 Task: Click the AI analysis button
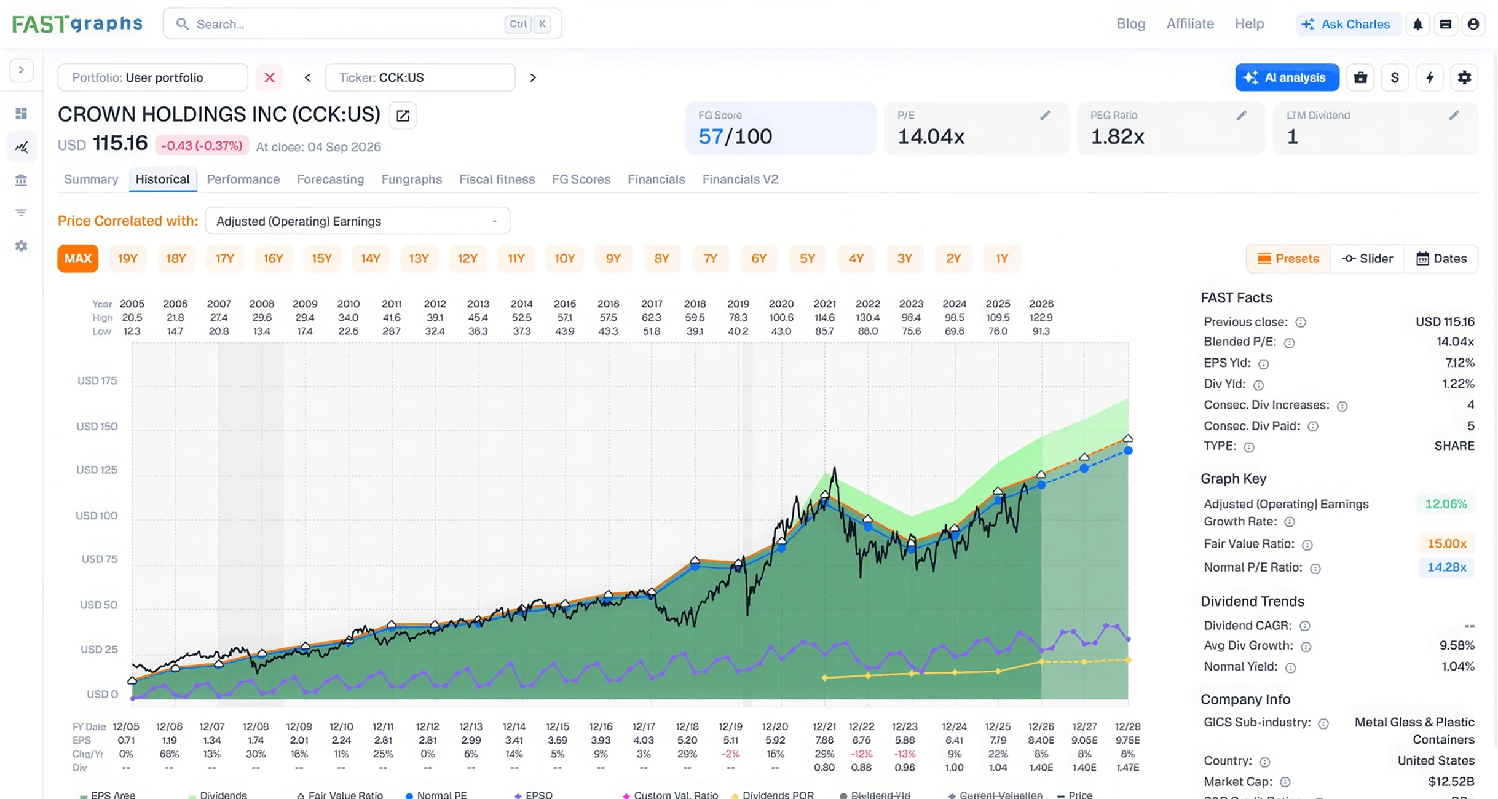tap(1287, 77)
